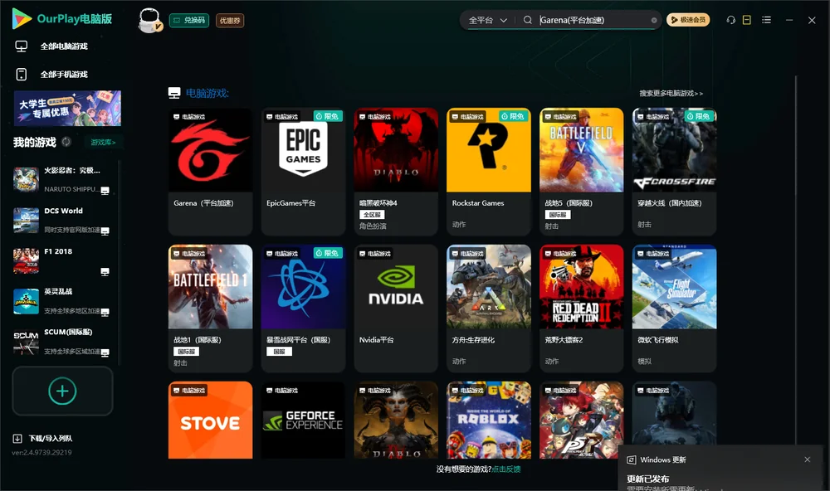This screenshot has height=491, width=830.
Task: Open the 大学生专属优惠 promo banner
Action: (68, 109)
